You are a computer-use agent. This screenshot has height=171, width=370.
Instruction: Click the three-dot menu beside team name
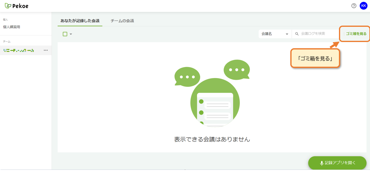point(46,50)
